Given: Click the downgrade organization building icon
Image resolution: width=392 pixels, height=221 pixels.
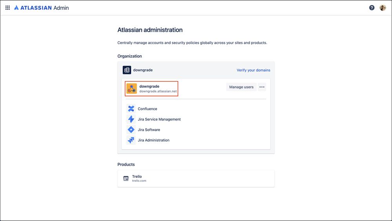Looking at the screenshot, I should (x=127, y=70).
